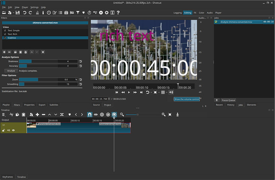
Task: Add a filter with the plus icon
Action: pyautogui.click(x=4, y=52)
